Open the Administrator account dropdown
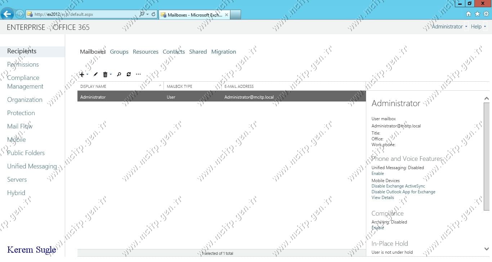 tap(449, 27)
